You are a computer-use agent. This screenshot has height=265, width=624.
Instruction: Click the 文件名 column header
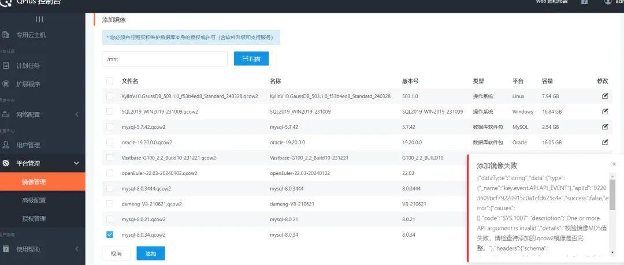point(130,81)
